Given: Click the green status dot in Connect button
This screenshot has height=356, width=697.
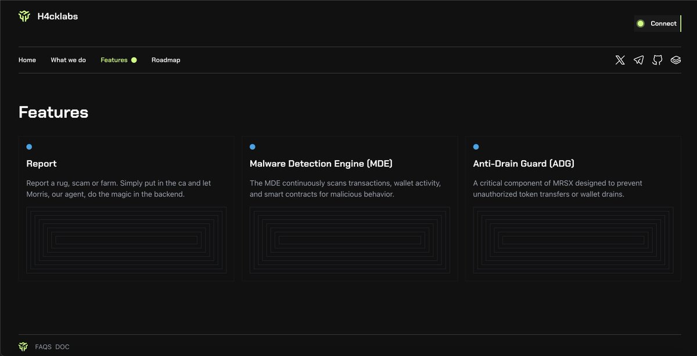Looking at the screenshot, I should 641,24.
